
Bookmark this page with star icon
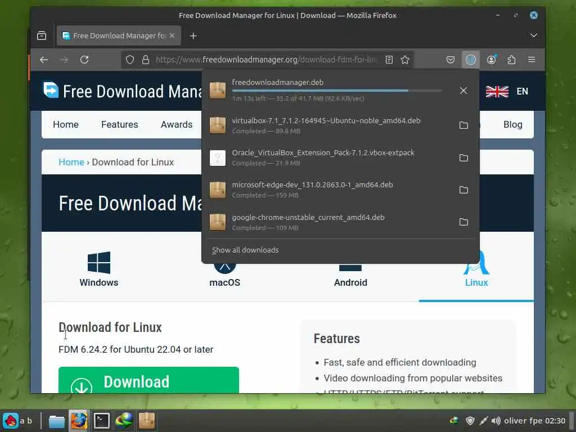(x=405, y=60)
